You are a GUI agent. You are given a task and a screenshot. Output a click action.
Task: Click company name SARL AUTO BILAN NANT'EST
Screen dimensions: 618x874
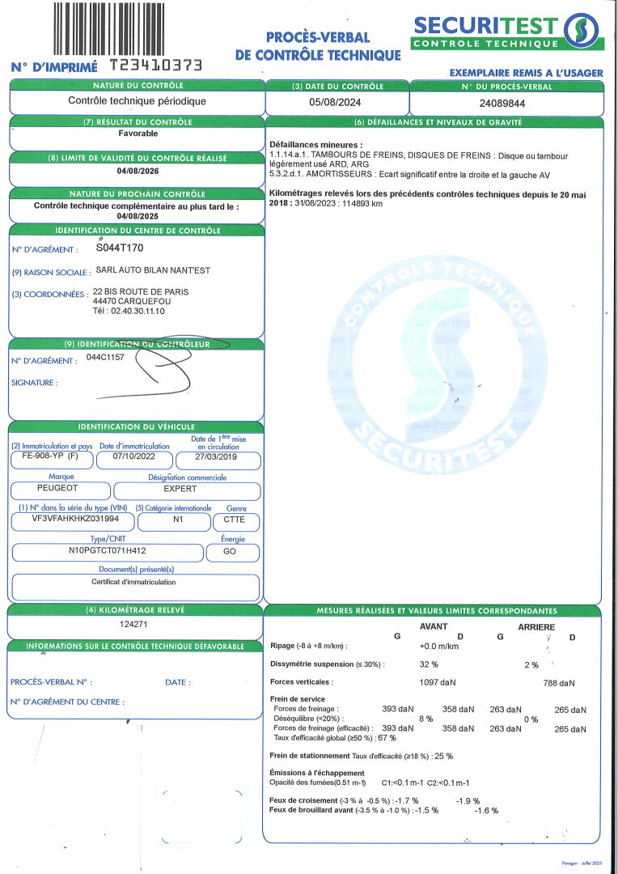pyautogui.click(x=153, y=270)
